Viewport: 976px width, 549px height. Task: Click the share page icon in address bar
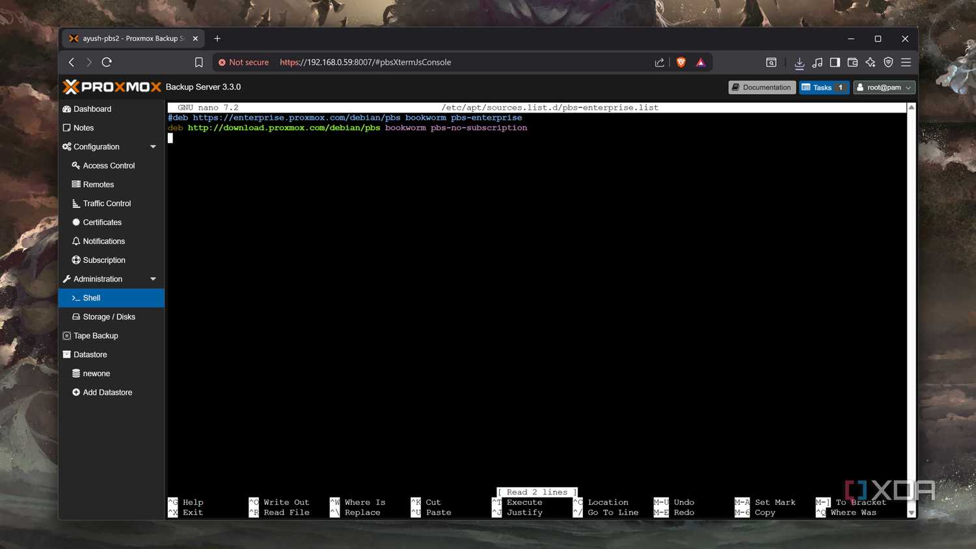tap(659, 62)
